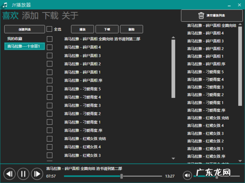The width and height of the screenshot is (245, 183).
Task: Minimize the JY播放器 window
Action: point(229,5)
